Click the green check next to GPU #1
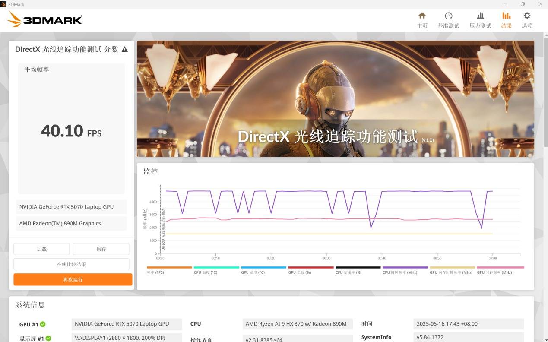This screenshot has width=548, height=342. point(43,324)
